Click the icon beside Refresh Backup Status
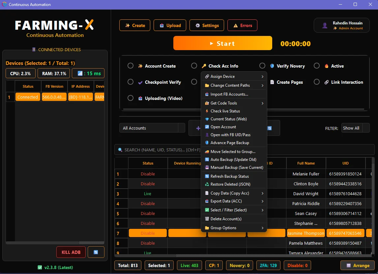This screenshot has width=378, height=274. pyautogui.click(x=207, y=176)
